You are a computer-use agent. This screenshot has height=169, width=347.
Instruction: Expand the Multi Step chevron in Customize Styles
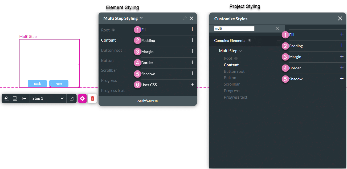click(x=240, y=51)
